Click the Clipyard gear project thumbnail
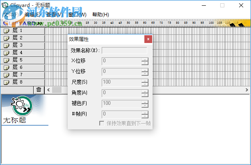 coord(22,105)
